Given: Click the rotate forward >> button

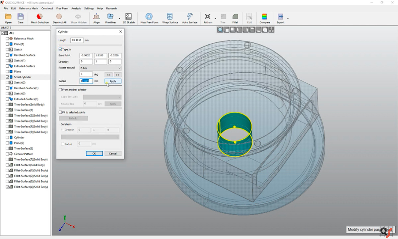Looking at the screenshot, I should [x=117, y=75].
